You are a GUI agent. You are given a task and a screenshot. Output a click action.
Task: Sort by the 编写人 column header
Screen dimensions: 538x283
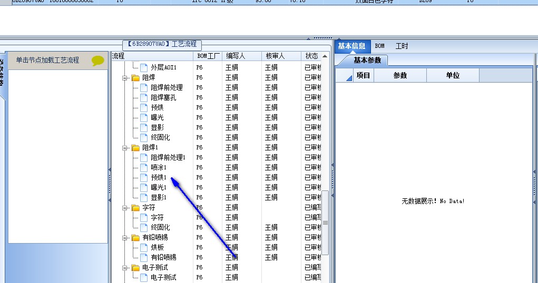point(242,56)
